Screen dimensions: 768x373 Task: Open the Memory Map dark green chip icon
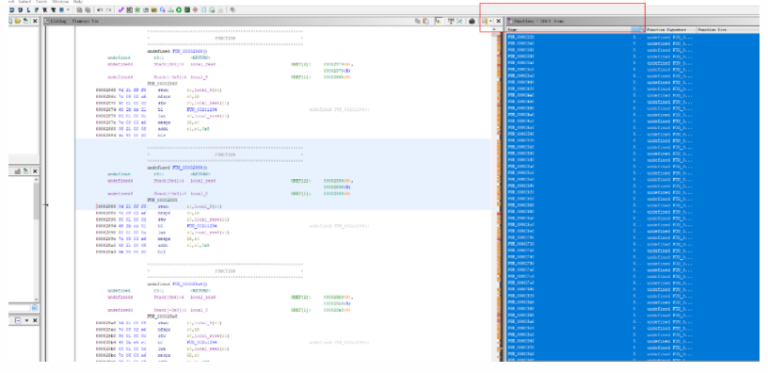point(187,9)
